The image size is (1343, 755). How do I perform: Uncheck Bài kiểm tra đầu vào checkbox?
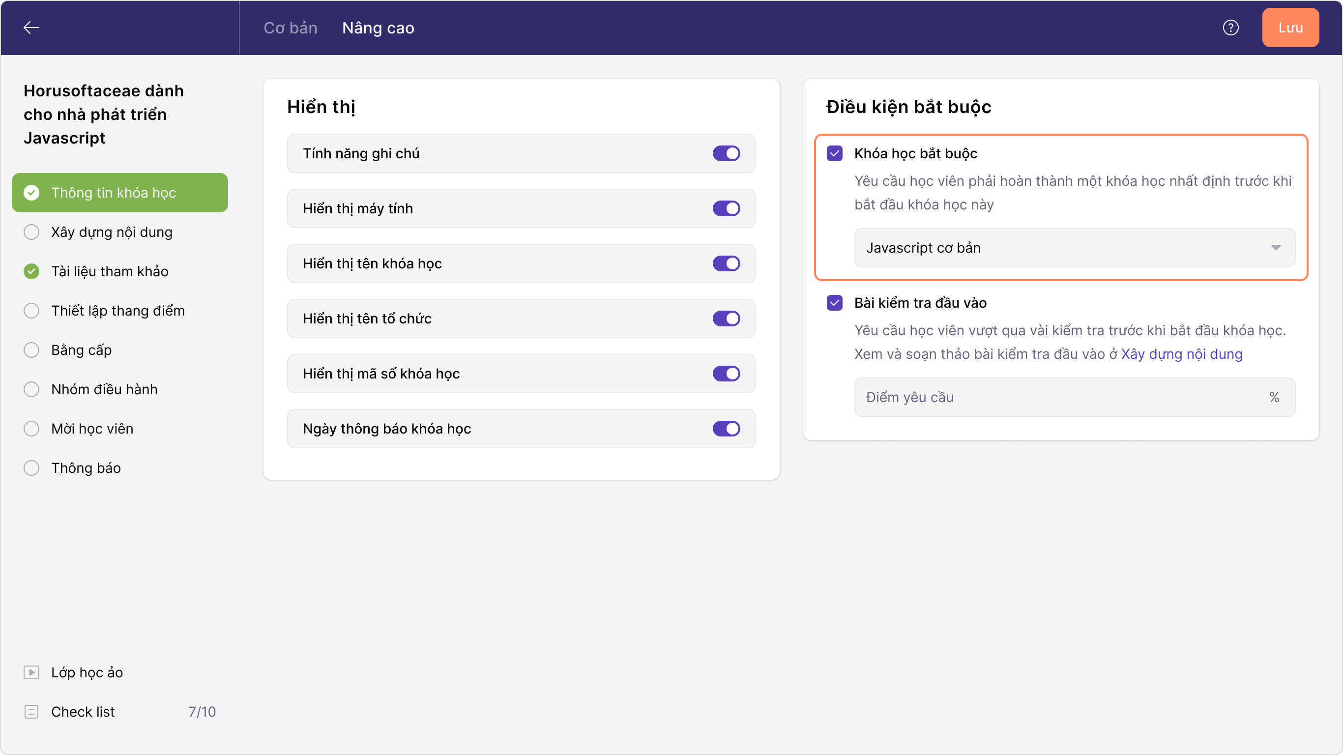click(x=835, y=303)
